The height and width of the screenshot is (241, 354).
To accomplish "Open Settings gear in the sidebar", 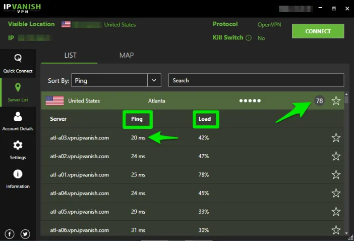I will click(x=18, y=149).
